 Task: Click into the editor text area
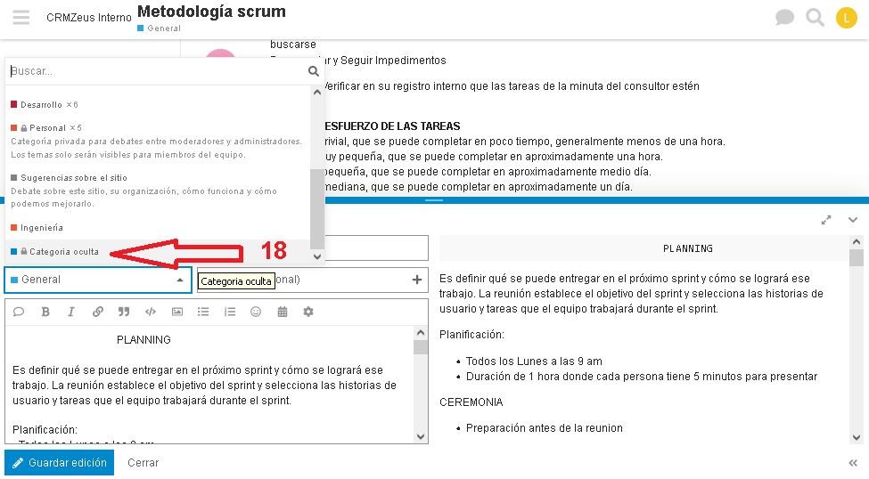(x=209, y=385)
